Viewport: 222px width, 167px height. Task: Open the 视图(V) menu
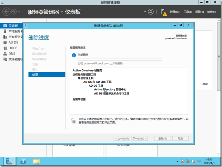tap(200, 12)
